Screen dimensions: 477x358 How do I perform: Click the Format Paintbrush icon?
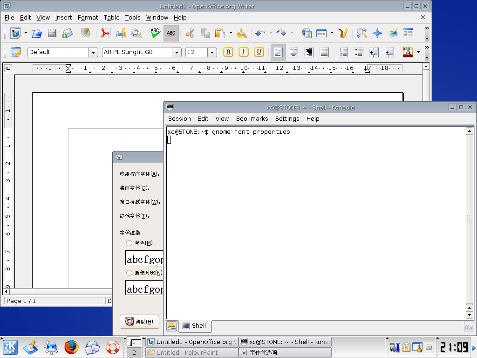(242, 33)
